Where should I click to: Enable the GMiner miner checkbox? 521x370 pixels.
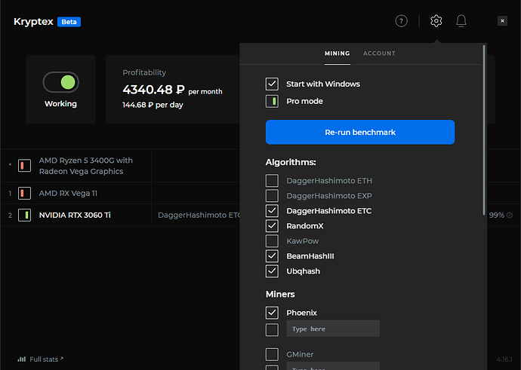pos(272,354)
